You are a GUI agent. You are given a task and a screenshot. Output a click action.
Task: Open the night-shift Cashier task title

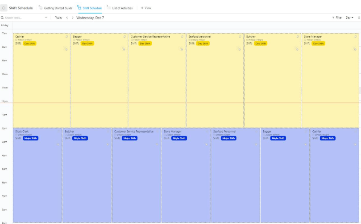point(316,132)
